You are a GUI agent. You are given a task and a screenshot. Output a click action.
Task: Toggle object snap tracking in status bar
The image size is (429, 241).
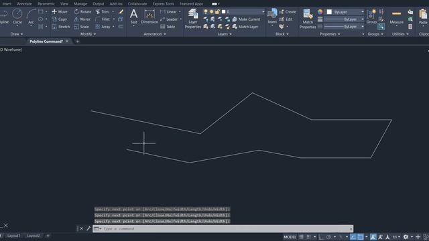pos(353,237)
